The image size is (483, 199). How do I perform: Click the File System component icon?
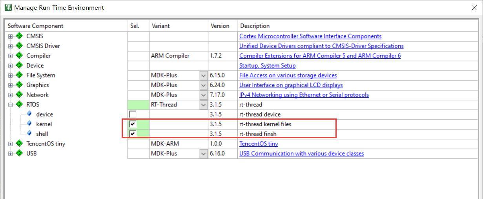pyautogui.click(x=19, y=75)
